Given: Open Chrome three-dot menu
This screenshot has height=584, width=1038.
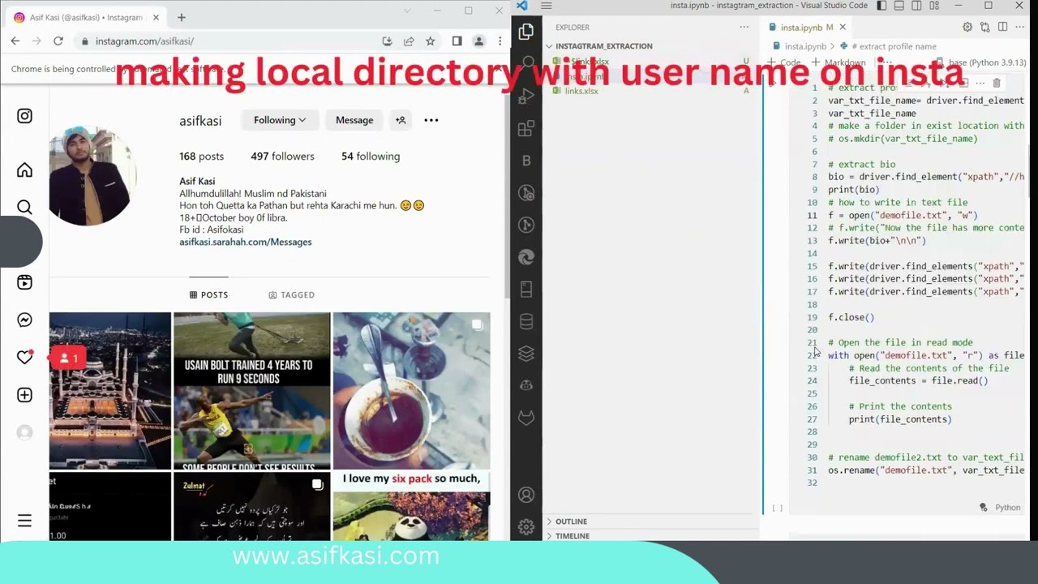Looking at the screenshot, I should 500,41.
